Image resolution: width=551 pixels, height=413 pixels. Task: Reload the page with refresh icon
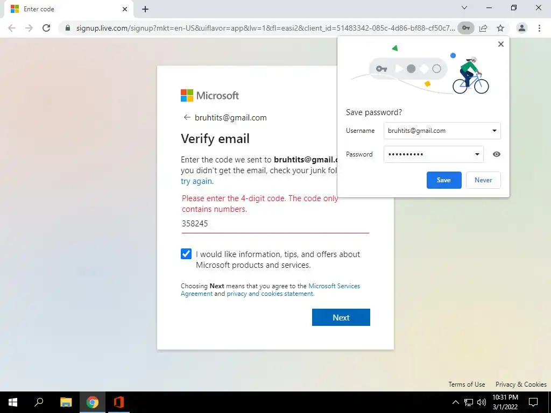(x=46, y=28)
